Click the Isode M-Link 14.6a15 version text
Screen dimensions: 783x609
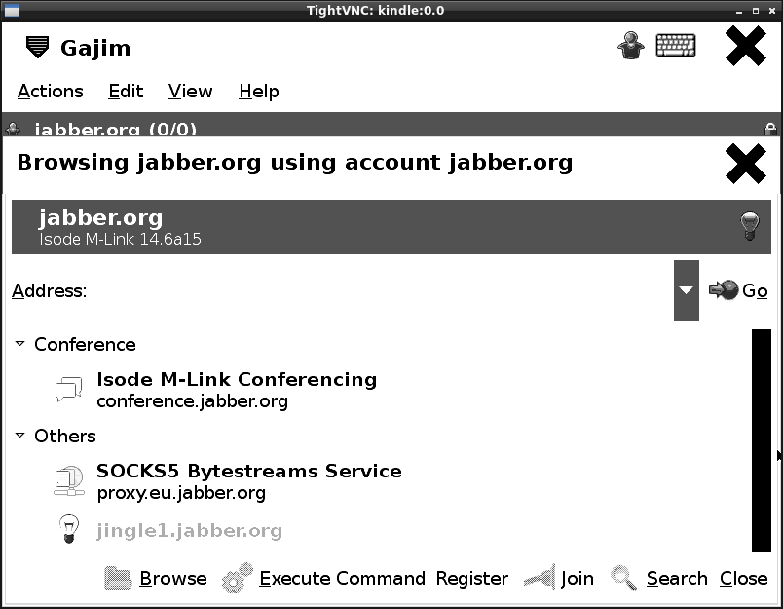point(121,239)
